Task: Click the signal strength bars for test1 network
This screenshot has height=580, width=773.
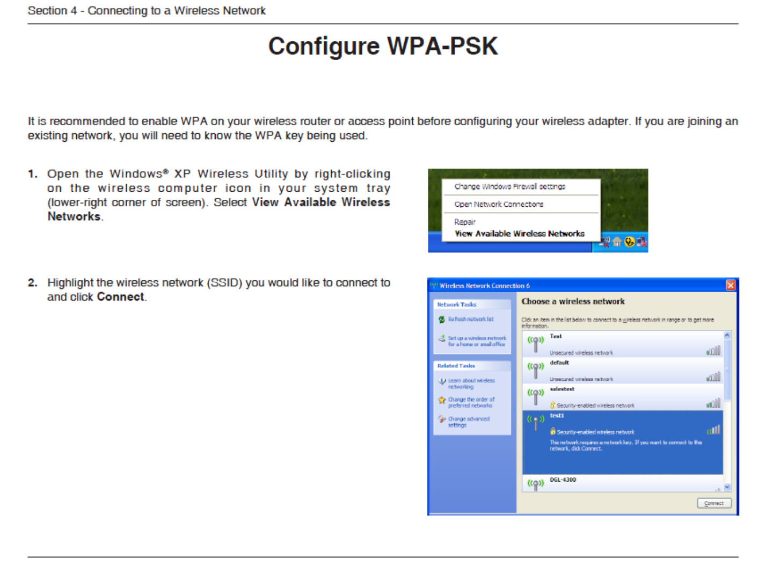Action: 713,430
